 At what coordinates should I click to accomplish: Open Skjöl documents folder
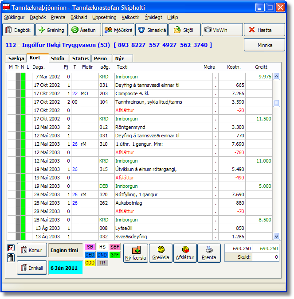point(184,30)
